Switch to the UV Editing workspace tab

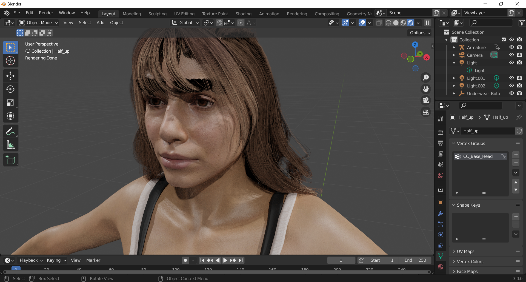184,14
